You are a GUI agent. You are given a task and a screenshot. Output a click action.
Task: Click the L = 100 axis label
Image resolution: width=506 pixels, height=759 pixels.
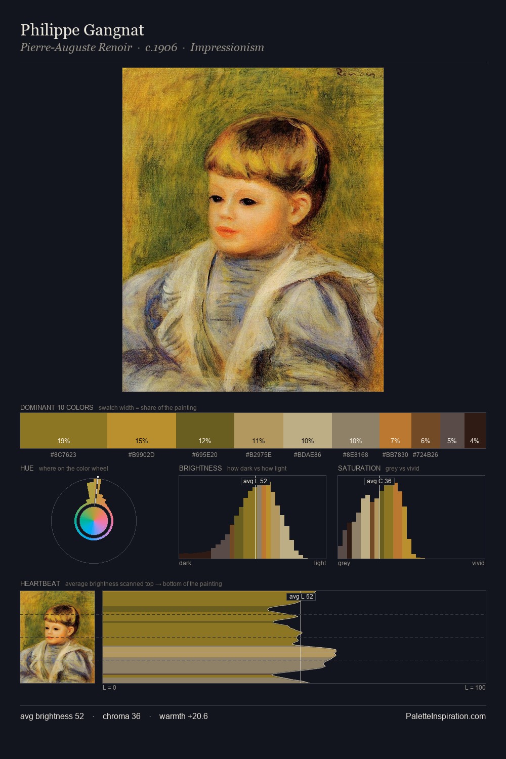click(x=475, y=687)
